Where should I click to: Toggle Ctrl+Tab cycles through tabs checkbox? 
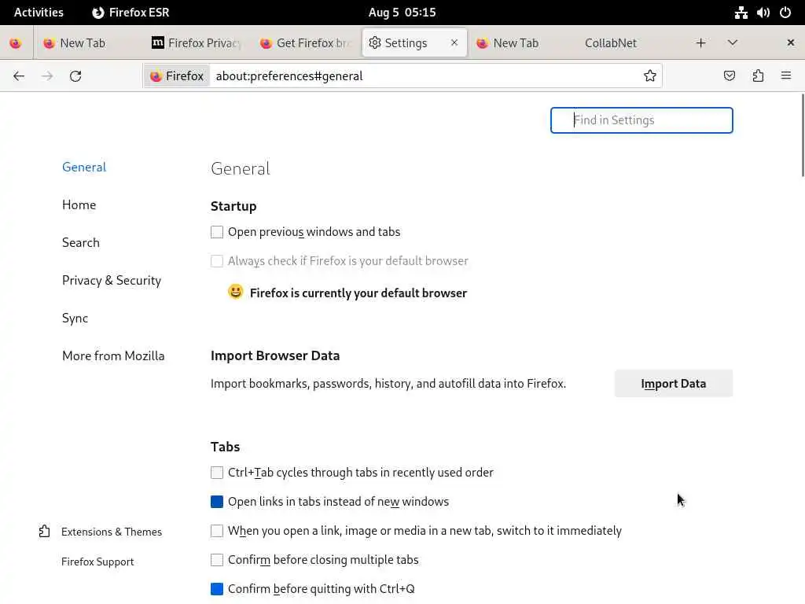point(217,473)
